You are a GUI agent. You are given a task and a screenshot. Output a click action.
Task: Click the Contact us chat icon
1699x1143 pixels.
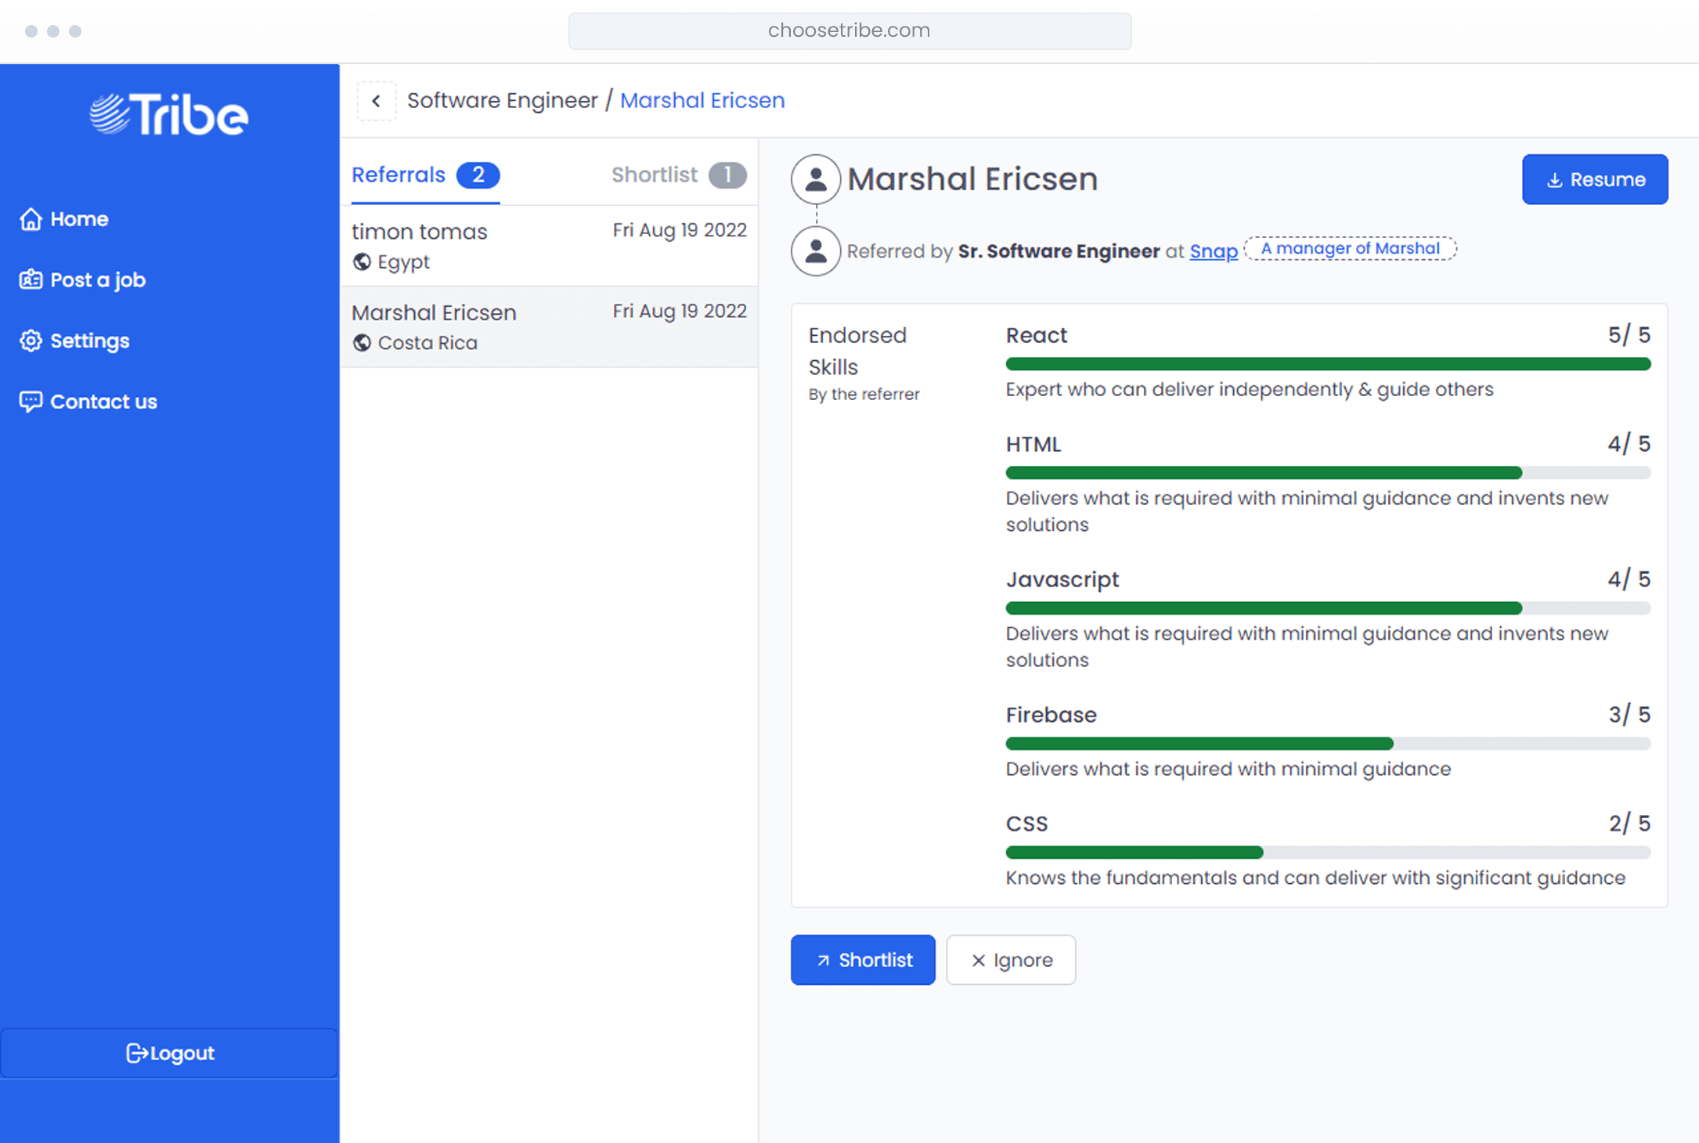coord(31,402)
